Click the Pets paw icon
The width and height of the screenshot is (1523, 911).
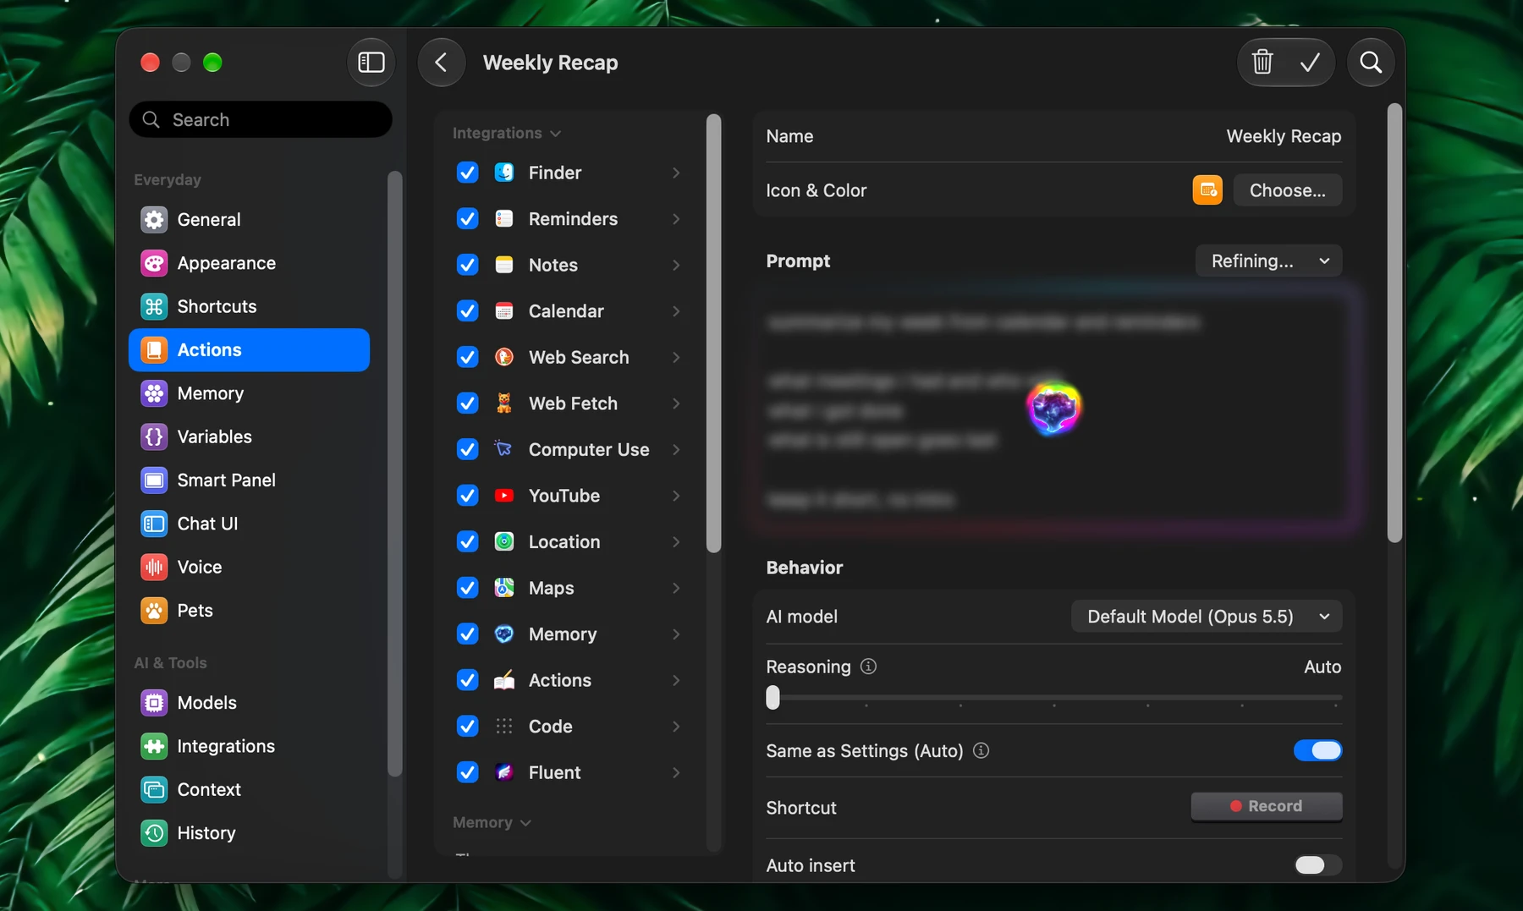coord(154,611)
